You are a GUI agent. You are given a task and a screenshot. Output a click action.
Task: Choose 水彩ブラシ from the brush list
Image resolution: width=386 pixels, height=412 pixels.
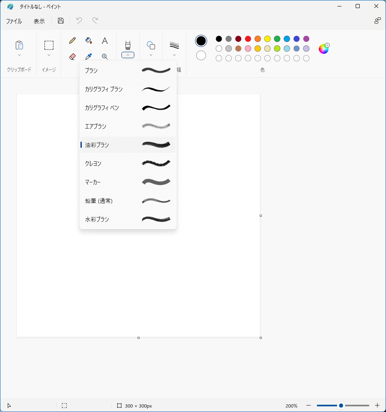[128, 219]
